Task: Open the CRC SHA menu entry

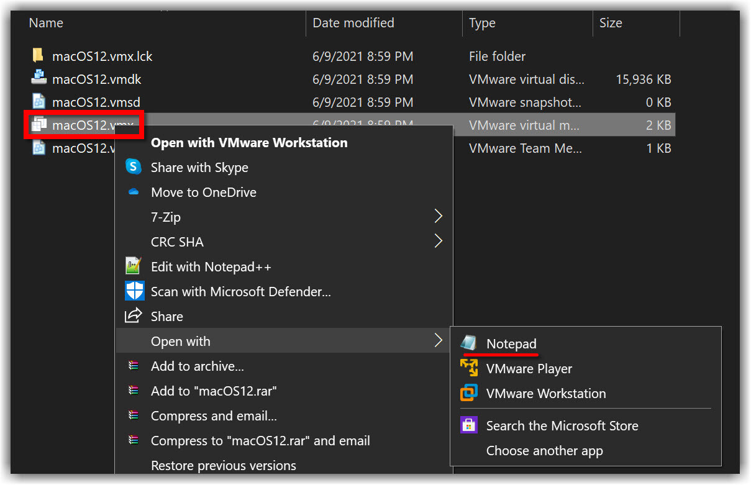Action: (177, 242)
